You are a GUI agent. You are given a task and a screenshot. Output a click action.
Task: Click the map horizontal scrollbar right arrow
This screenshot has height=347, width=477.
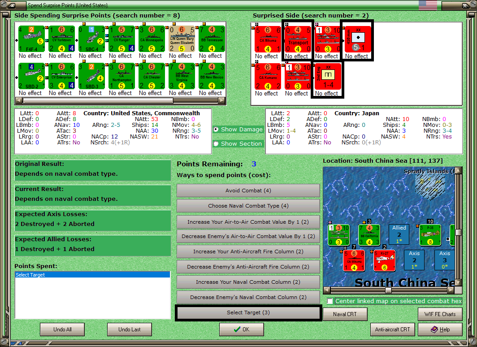451,290
